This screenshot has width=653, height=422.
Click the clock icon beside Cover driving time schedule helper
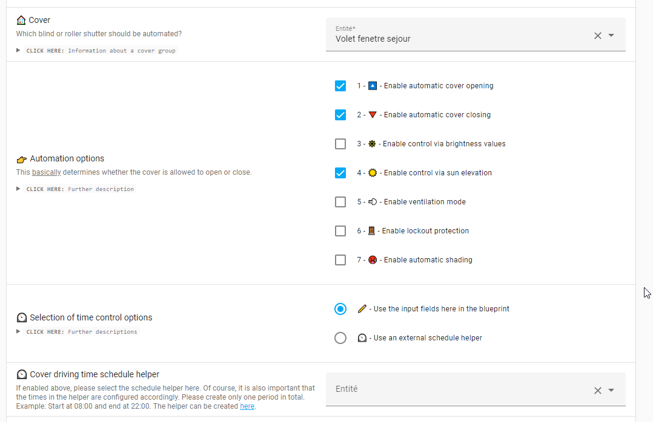[x=22, y=375]
